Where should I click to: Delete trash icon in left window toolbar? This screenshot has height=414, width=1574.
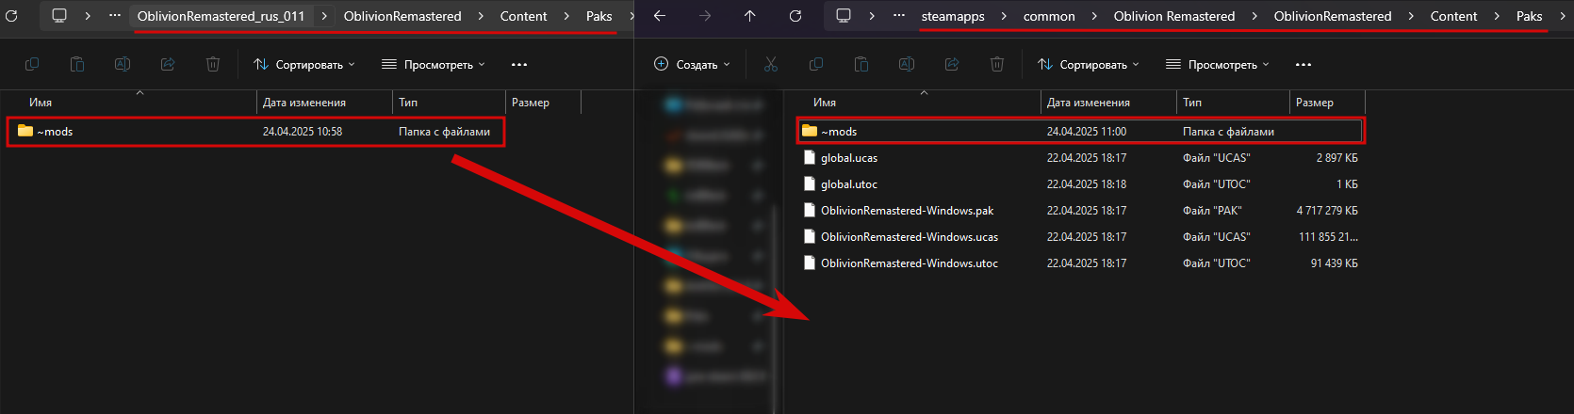click(213, 64)
